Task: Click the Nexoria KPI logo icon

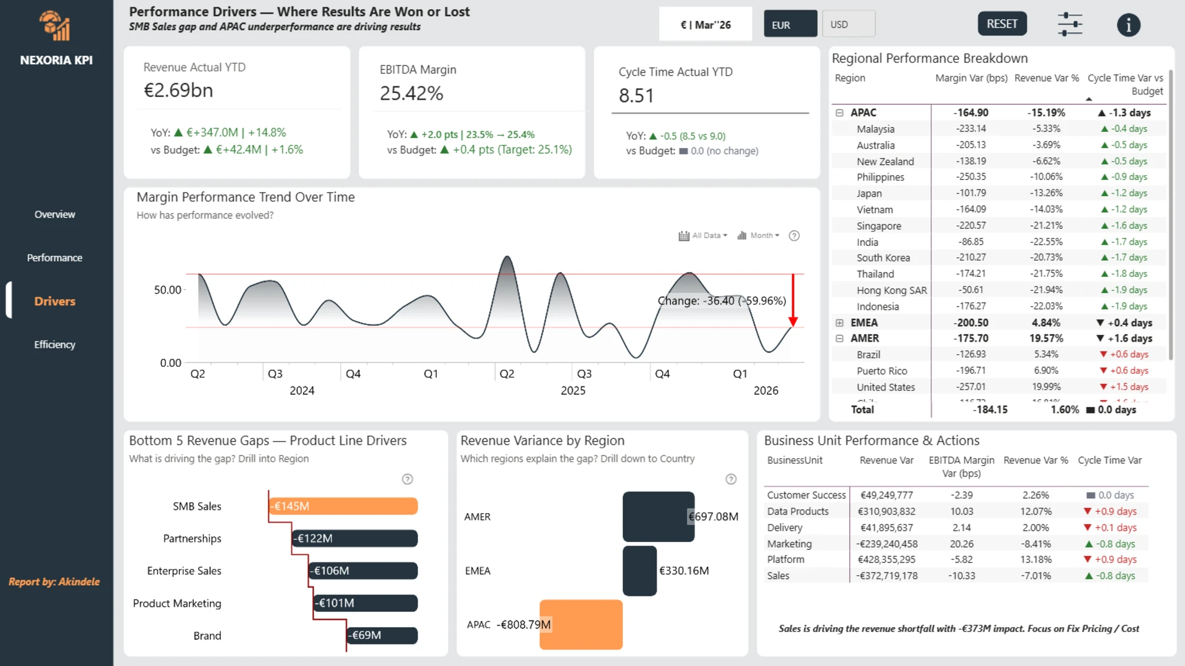Action: (x=55, y=26)
